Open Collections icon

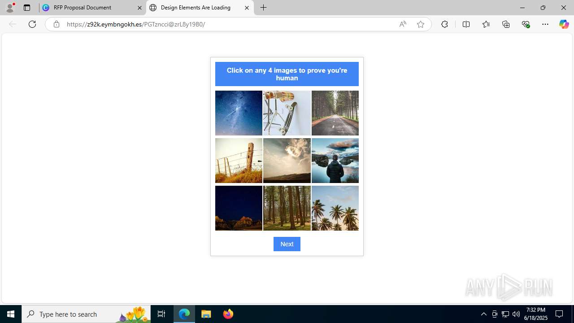point(506,24)
